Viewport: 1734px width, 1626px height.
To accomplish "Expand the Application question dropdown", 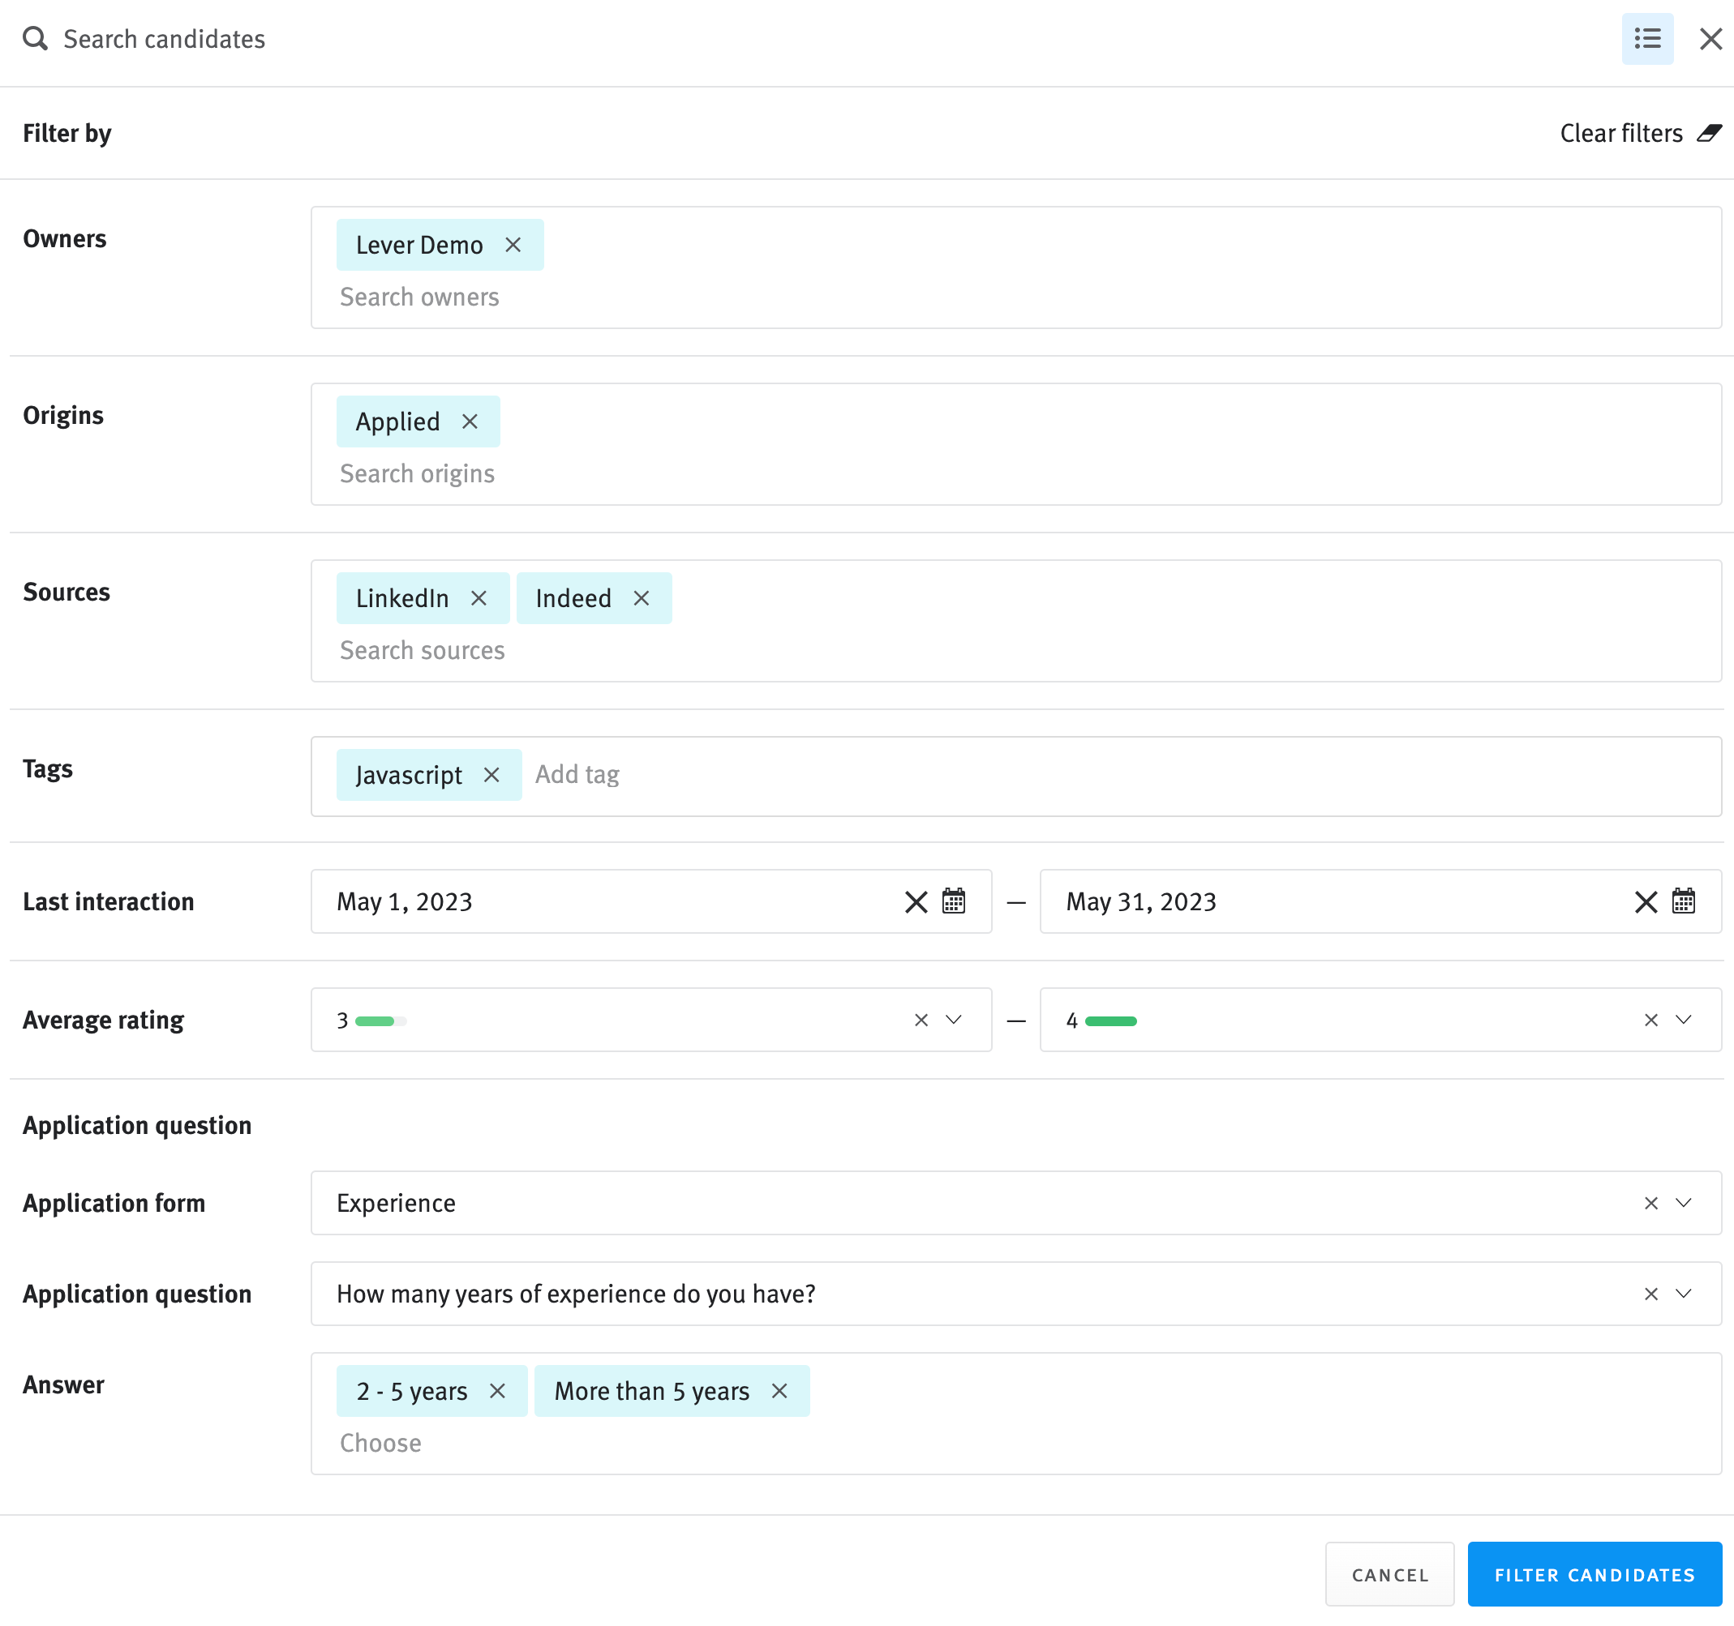I will coord(1683,1294).
